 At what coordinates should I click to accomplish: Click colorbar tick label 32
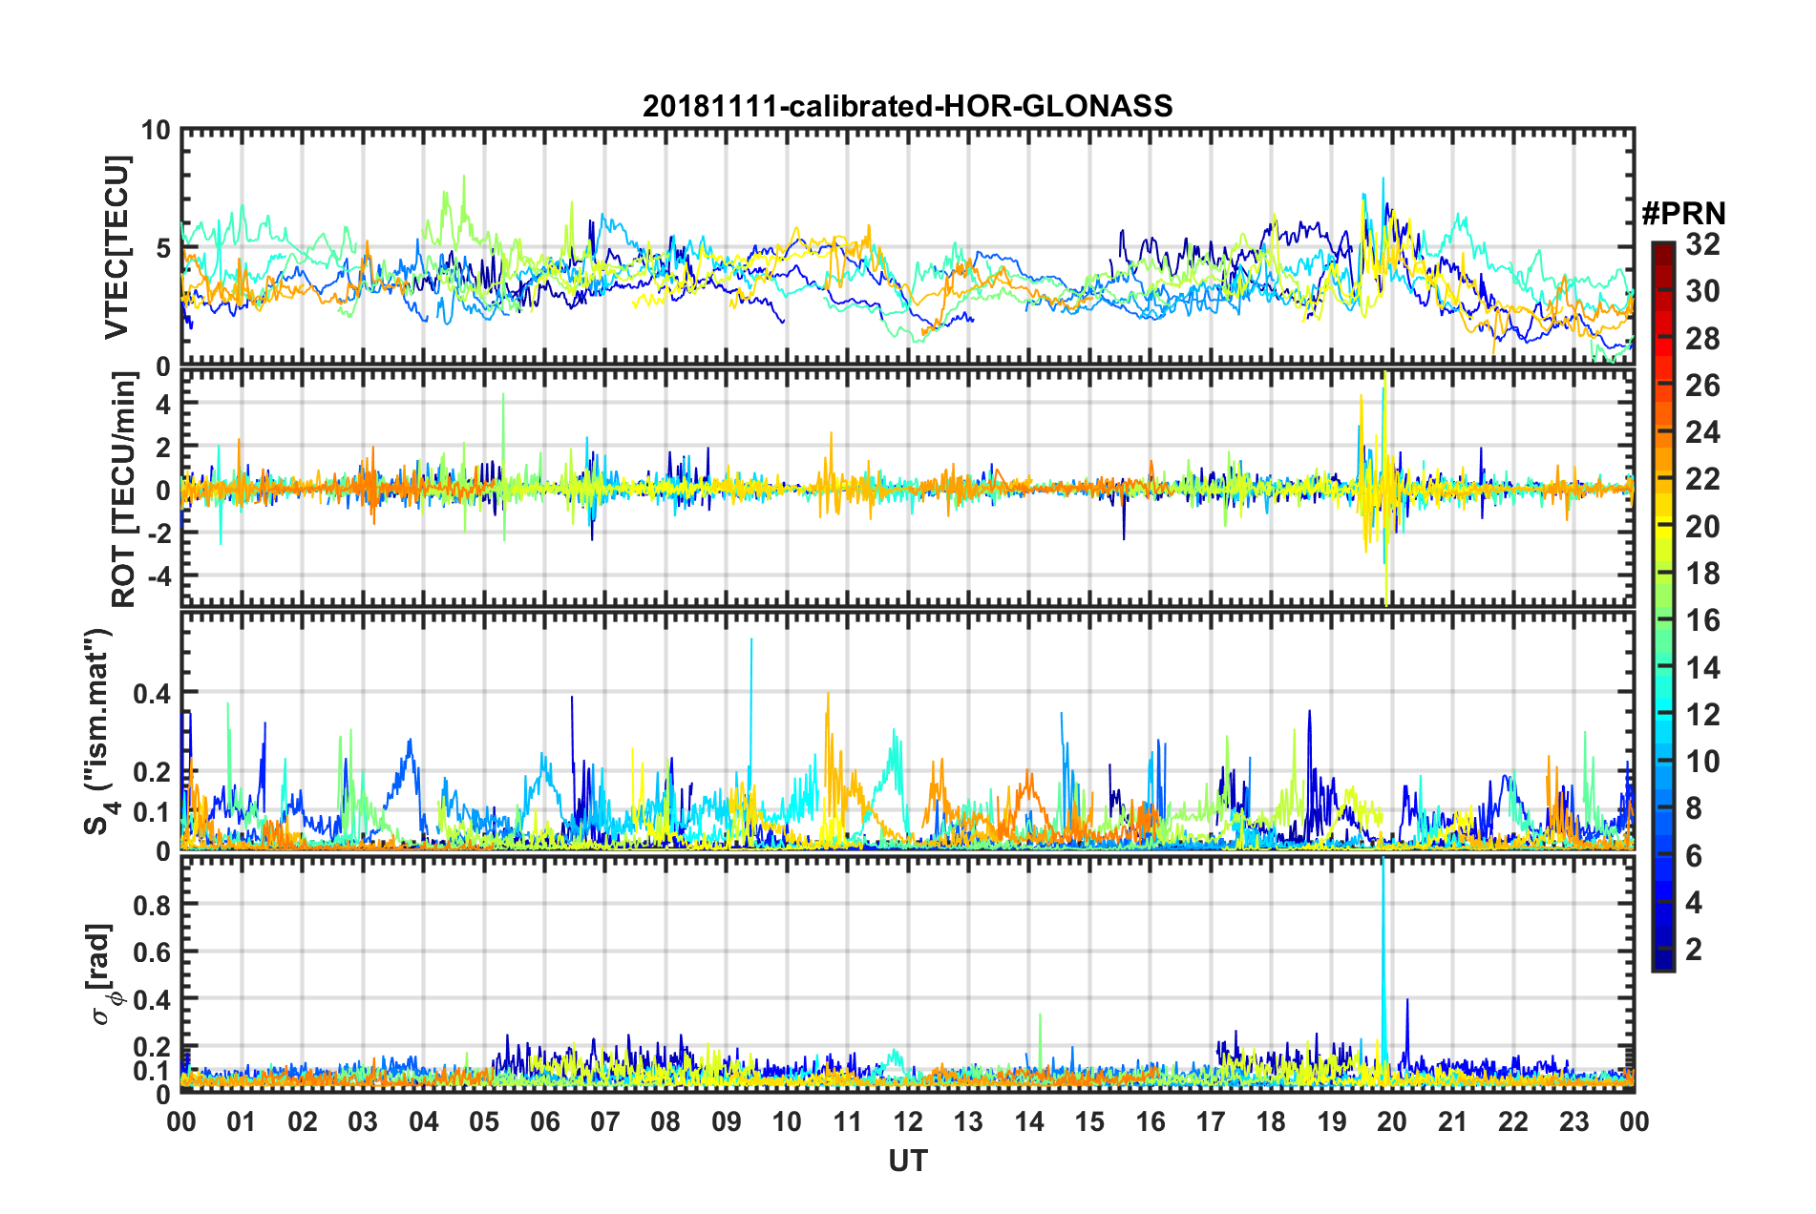(1702, 244)
